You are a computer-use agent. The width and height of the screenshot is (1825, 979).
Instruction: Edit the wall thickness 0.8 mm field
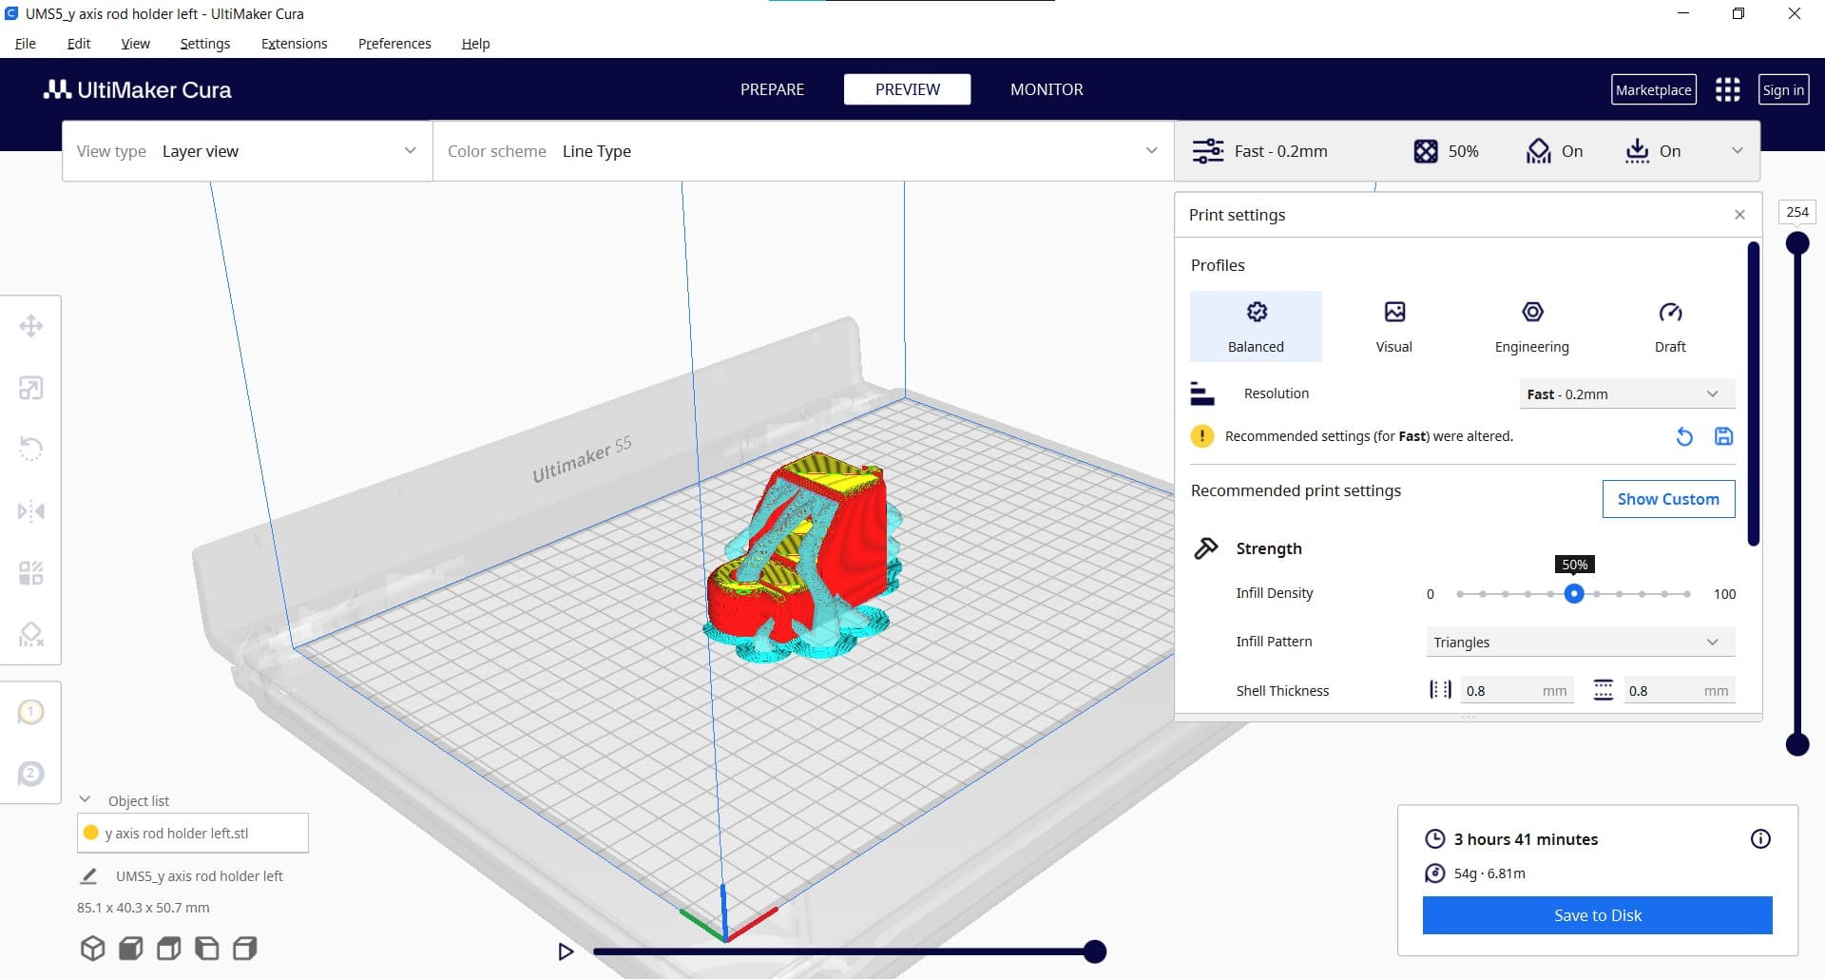[x=1517, y=690]
